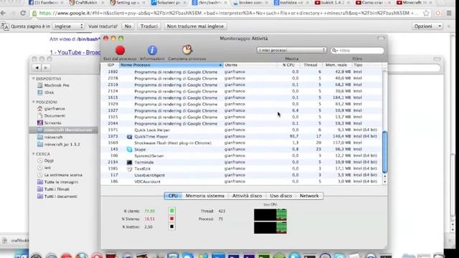
Task: Open the 1 - YouTube - Broadcast link
Action: [75, 52]
